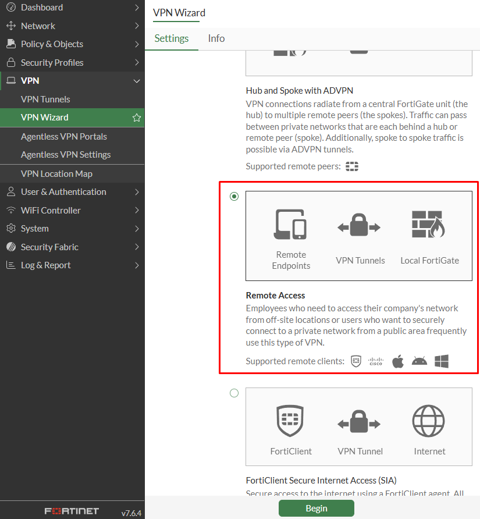Select the Remote Endpoints device icon
The image size is (480, 519).
click(x=290, y=225)
